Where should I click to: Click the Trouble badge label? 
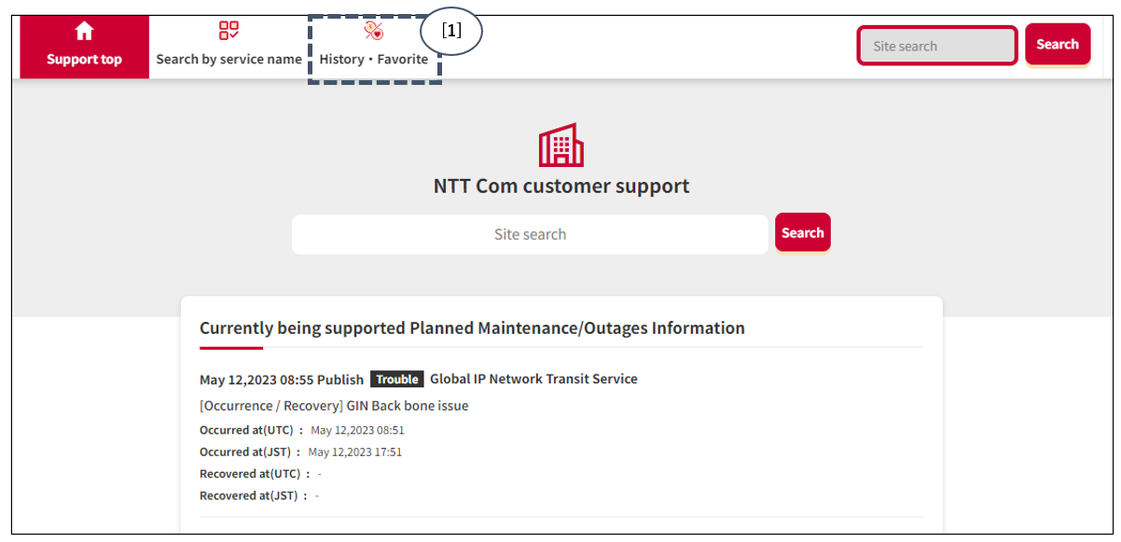(x=397, y=379)
